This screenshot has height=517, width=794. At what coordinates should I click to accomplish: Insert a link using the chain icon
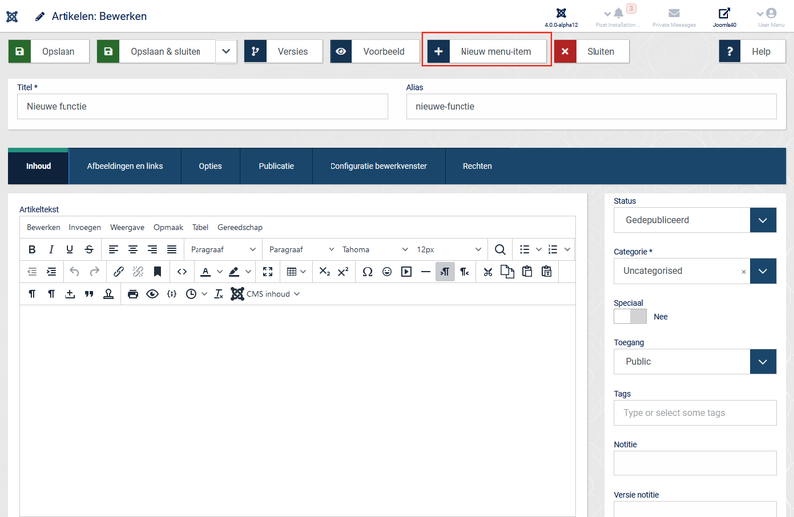[x=119, y=271]
